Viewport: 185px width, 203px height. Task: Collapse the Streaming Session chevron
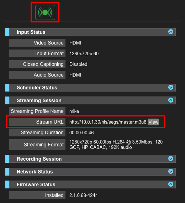[x=171, y=100]
